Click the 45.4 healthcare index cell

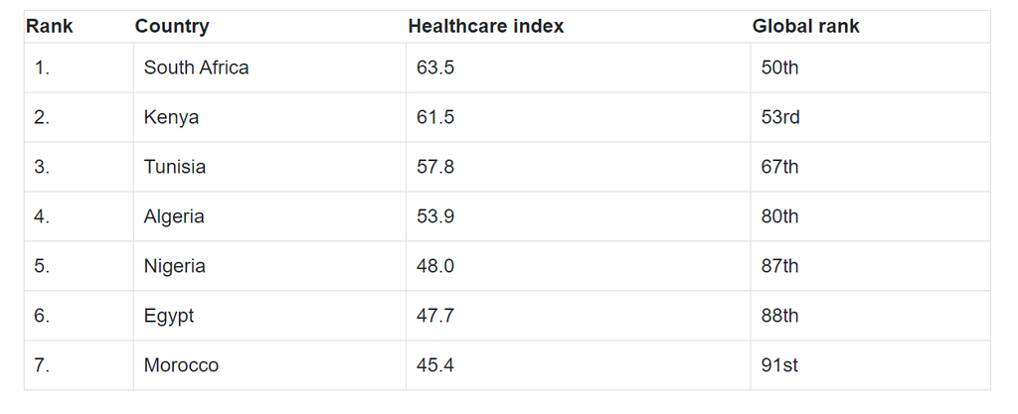click(x=435, y=365)
